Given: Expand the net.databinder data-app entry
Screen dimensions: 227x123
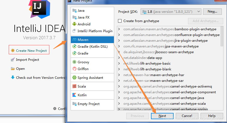Looking at the screenshot, I should click(x=119, y=58).
